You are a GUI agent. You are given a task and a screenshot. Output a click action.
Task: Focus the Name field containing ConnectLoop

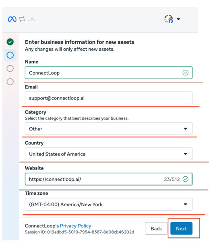click(x=109, y=73)
